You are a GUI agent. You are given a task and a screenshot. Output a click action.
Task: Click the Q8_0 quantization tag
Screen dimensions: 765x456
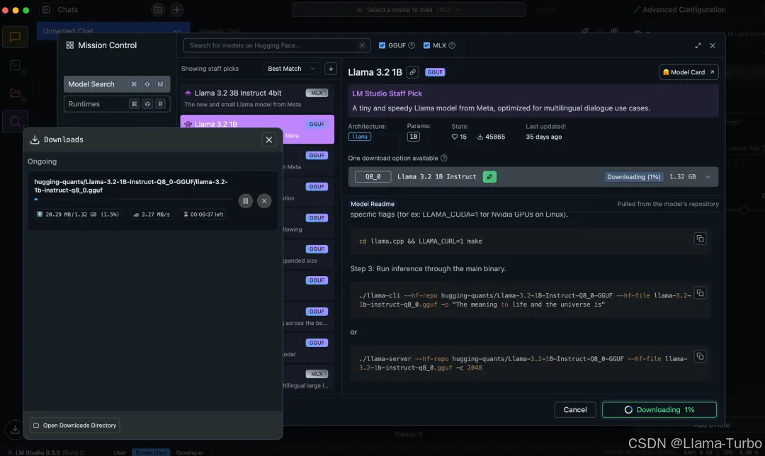(373, 176)
